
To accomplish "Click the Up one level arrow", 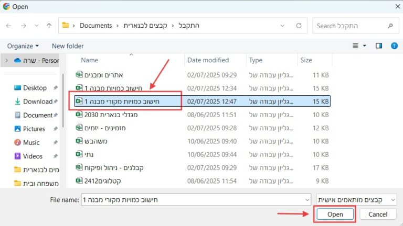I will tap(49, 26).
